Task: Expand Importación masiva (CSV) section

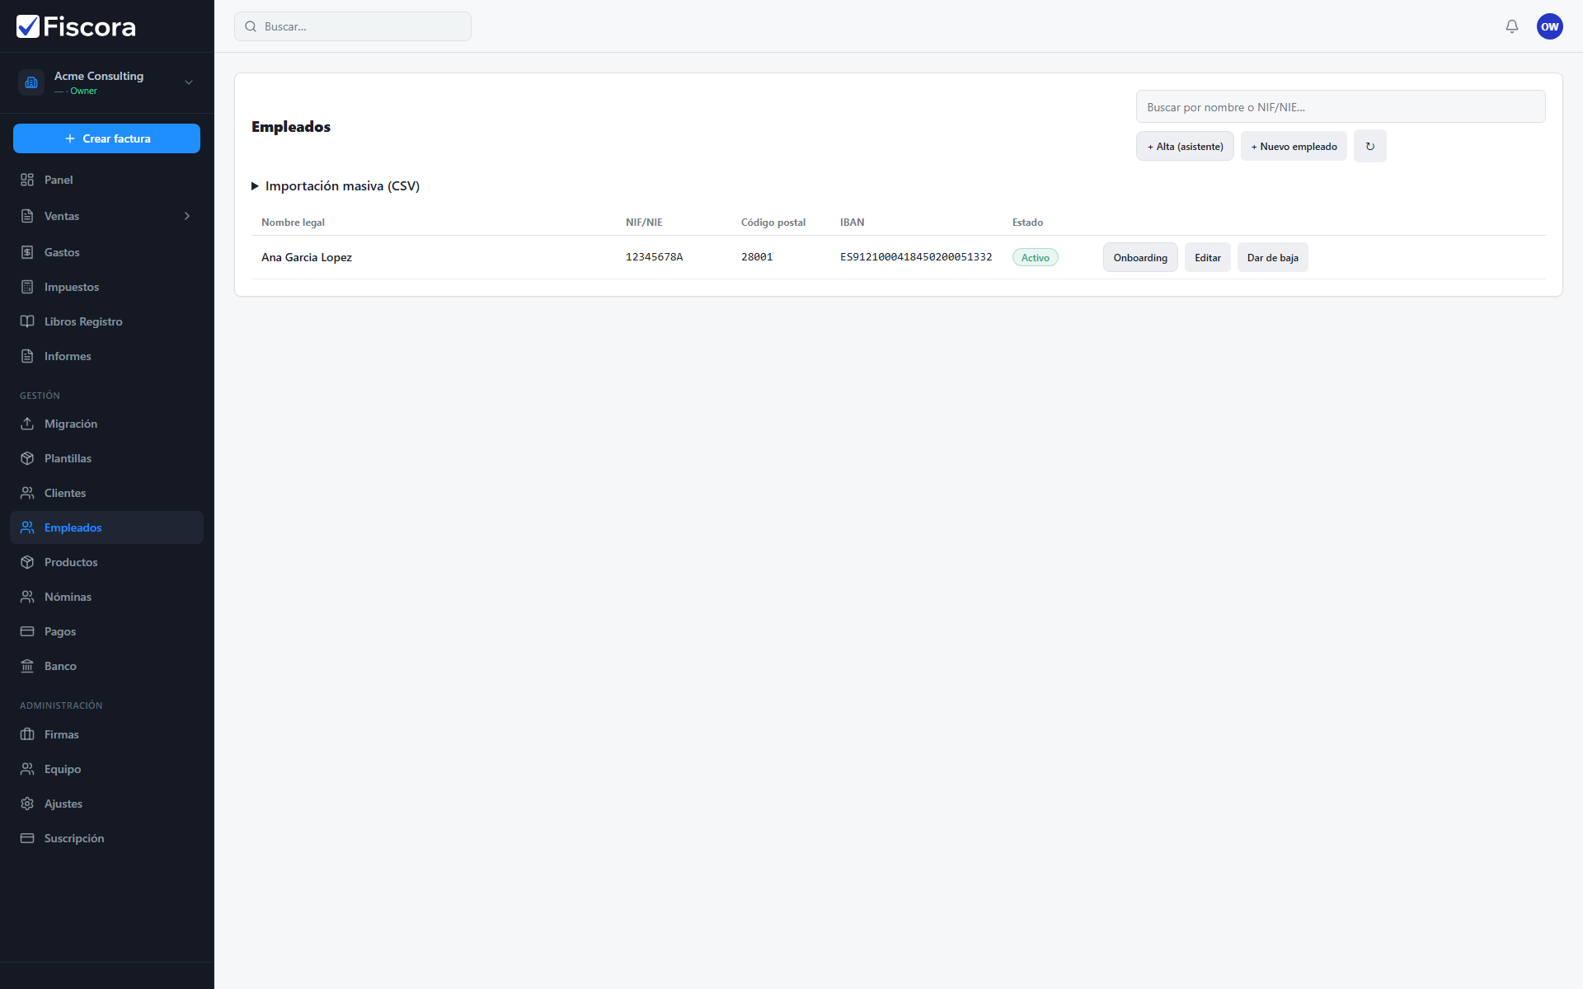Action: 336,186
